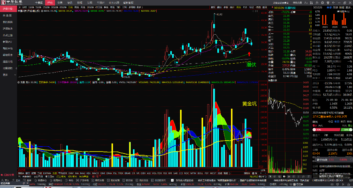Open the 资讯 top tab
Viewport: 353px width, 188px height.
point(70,3)
